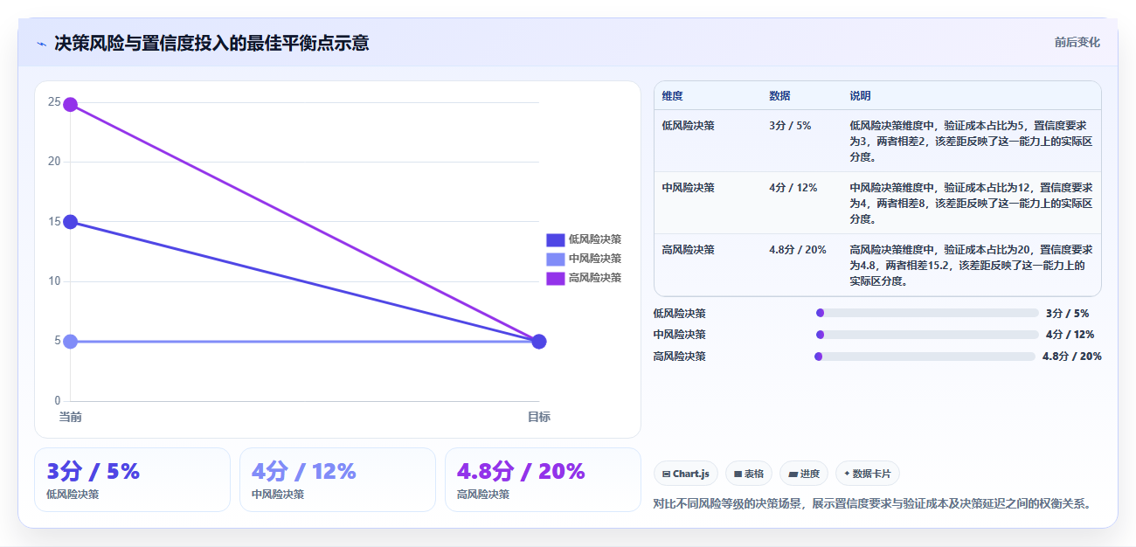Click the 25 y-axis tick label

pyautogui.click(x=54, y=102)
